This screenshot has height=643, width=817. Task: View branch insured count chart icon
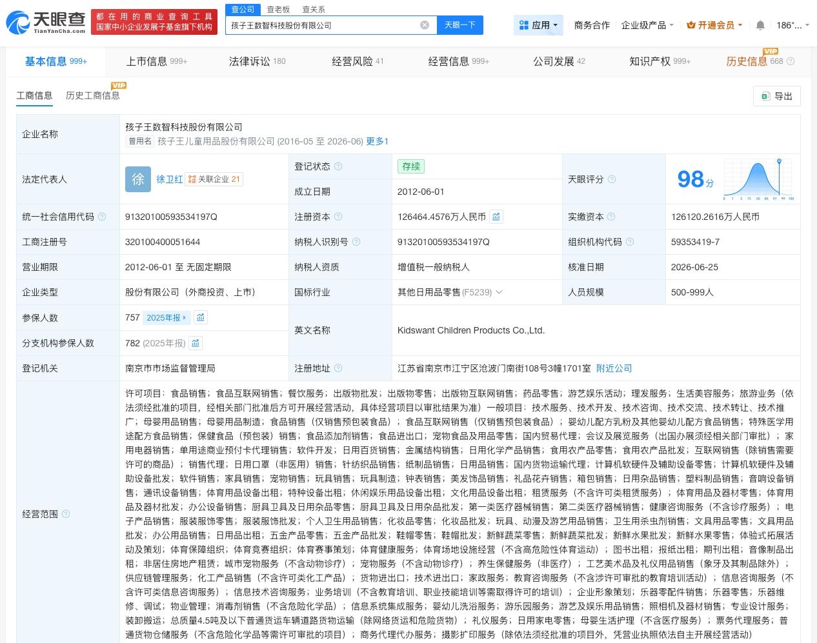[x=196, y=343]
